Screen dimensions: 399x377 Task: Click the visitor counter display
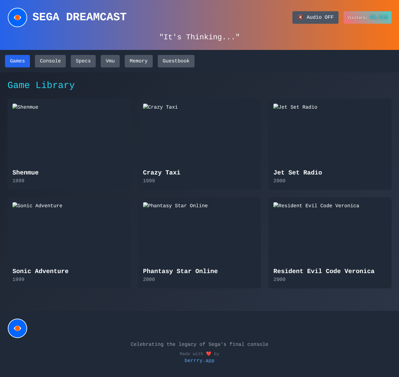tap(367, 17)
